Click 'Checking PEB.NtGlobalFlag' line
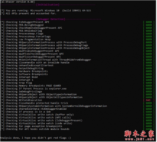This screenshot has height=142, width=157. (21, 31)
